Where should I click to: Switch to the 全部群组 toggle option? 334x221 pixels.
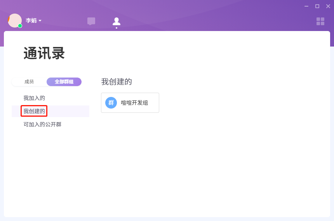coord(64,82)
